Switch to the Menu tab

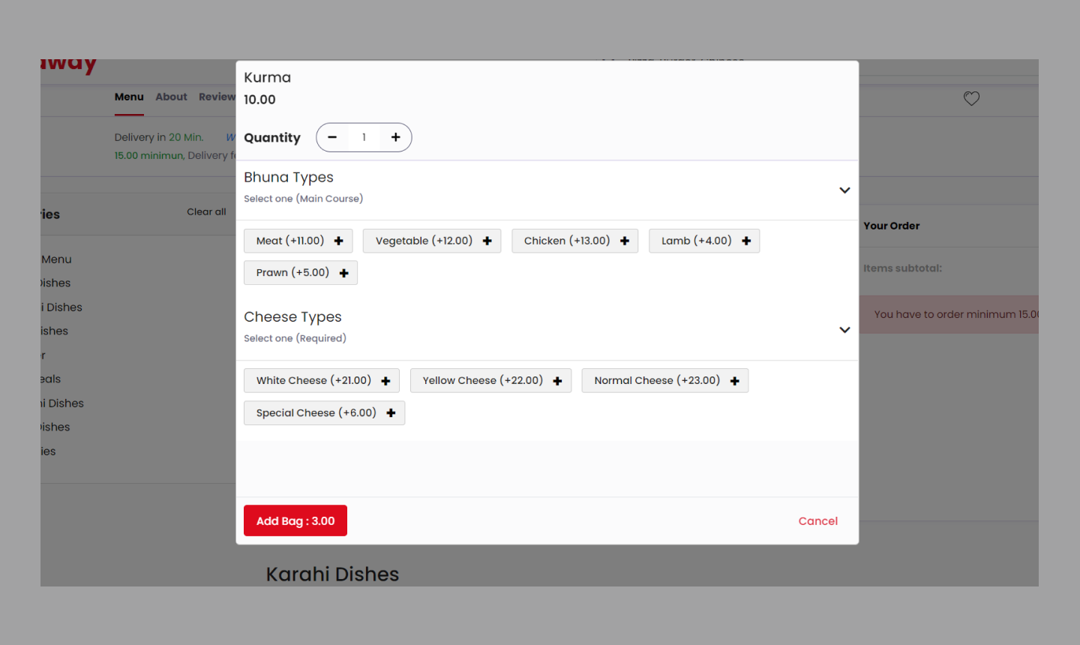pos(129,97)
